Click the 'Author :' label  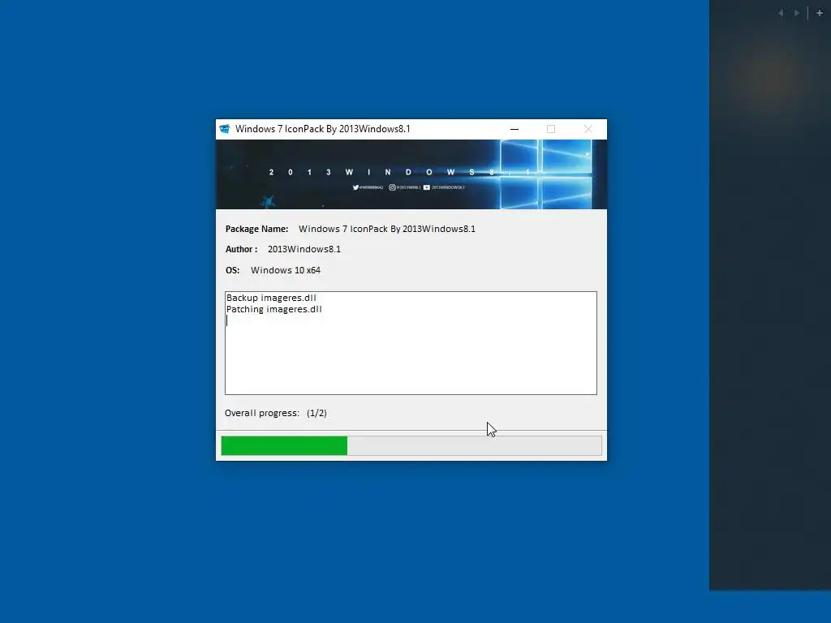point(241,249)
